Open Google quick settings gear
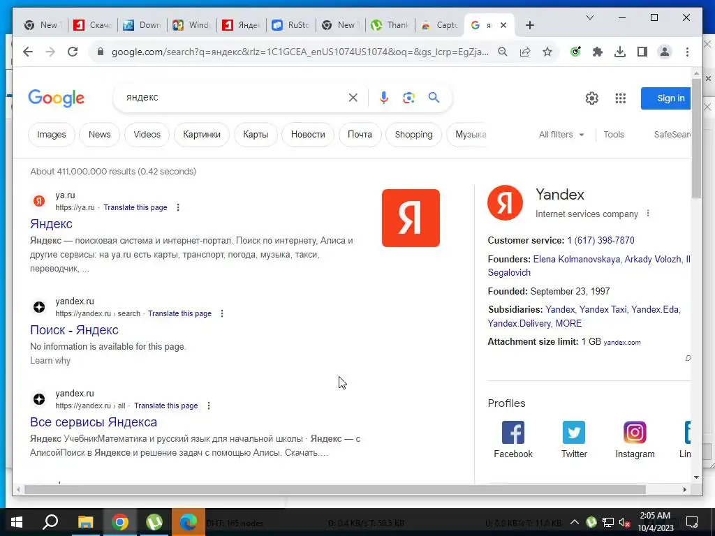 pos(591,98)
